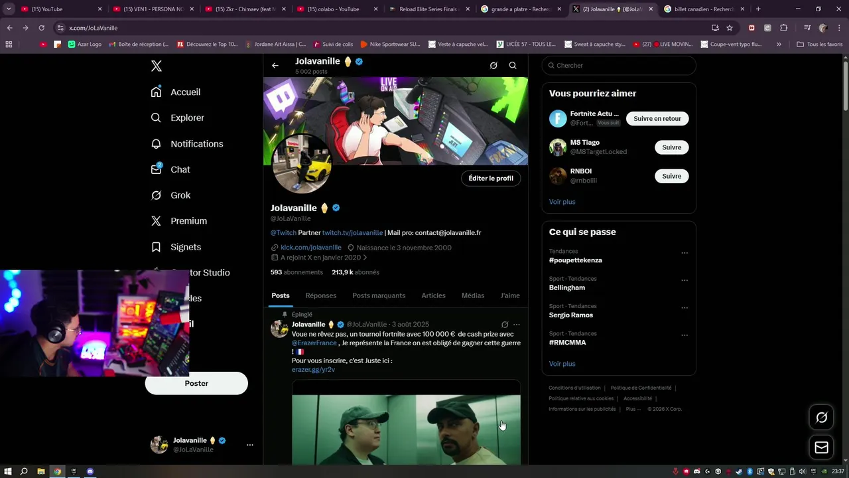Viewport: 849px width, 478px height.
Task: Open the #RMCMMA trend
Action: [x=568, y=343]
